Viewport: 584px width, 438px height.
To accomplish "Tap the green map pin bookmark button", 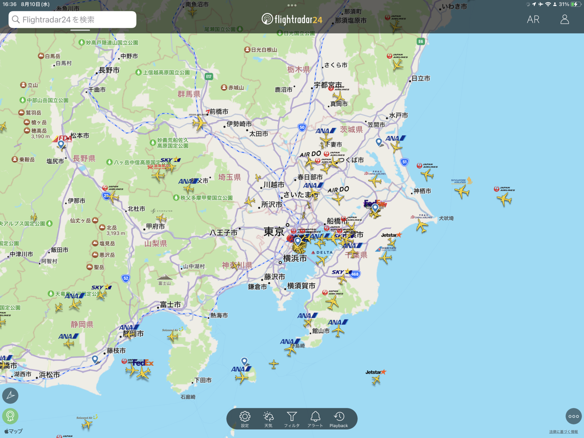I will click(x=10, y=416).
